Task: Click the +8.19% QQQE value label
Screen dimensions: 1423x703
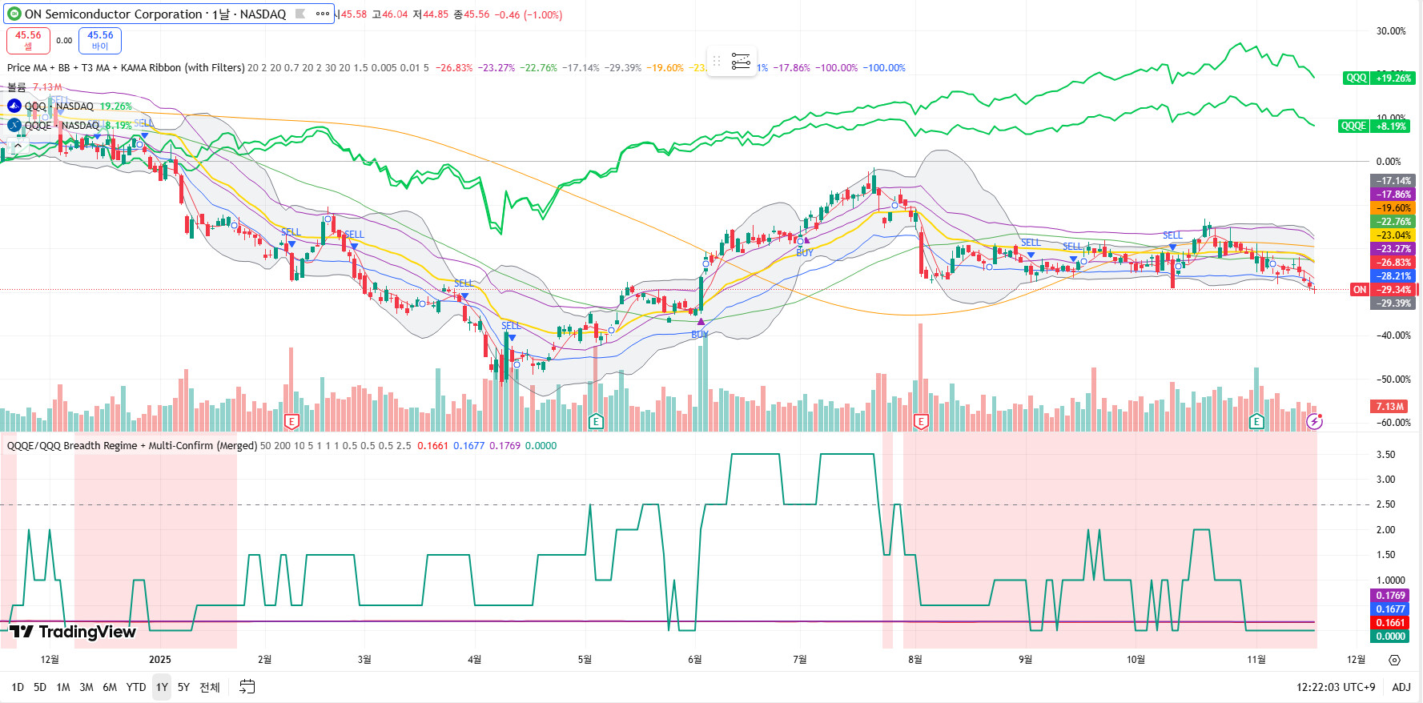Action: pyautogui.click(x=1391, y=126)
